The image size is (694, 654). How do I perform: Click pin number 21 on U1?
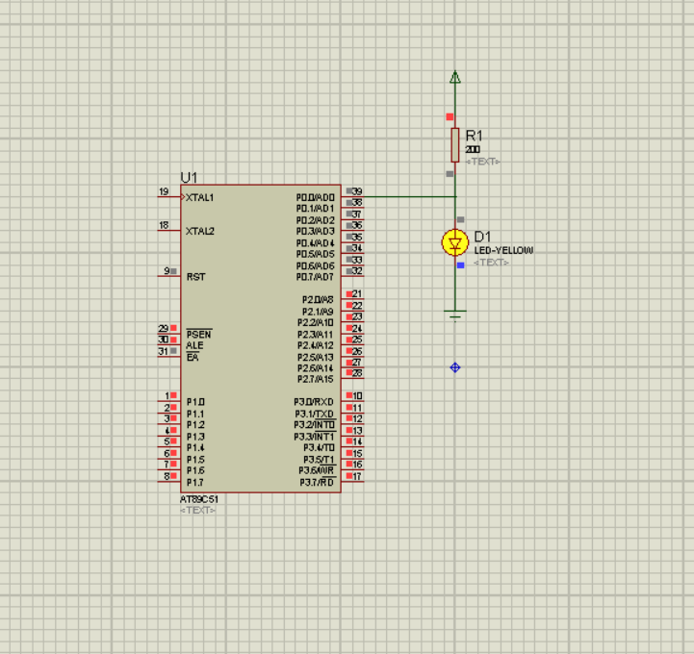click(x=357, y=293)
